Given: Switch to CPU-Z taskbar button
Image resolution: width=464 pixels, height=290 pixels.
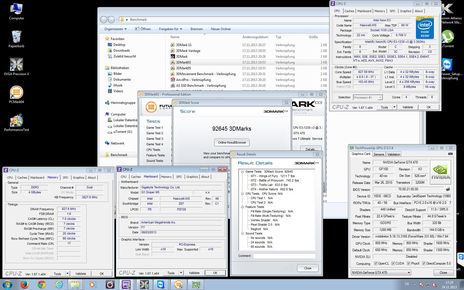Looking at the screenshot, I should pos(127,284).
